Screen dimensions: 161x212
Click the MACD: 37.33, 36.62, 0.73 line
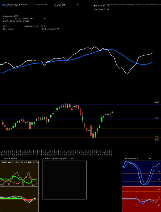pos(15,21)
